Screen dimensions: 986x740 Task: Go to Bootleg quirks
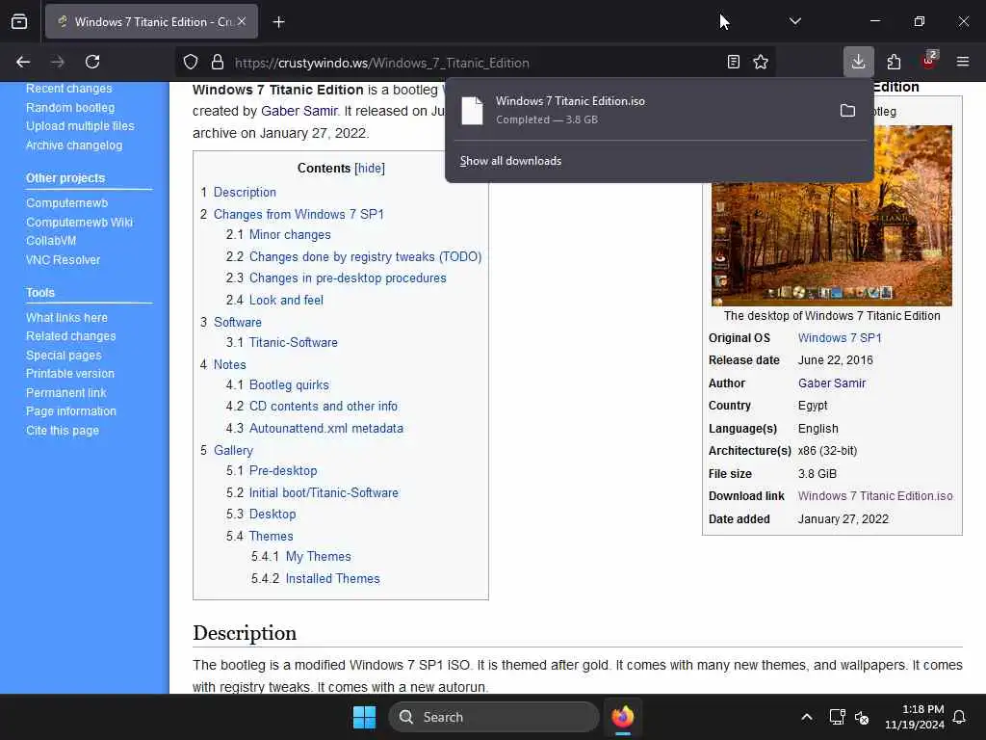pos(277,385)
